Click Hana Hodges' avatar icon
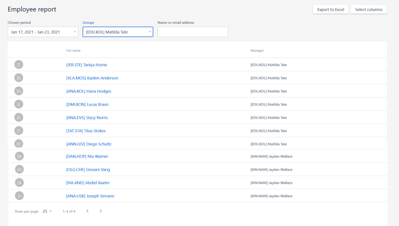Viewport: 399px width, 226px height. pos(19,91)
